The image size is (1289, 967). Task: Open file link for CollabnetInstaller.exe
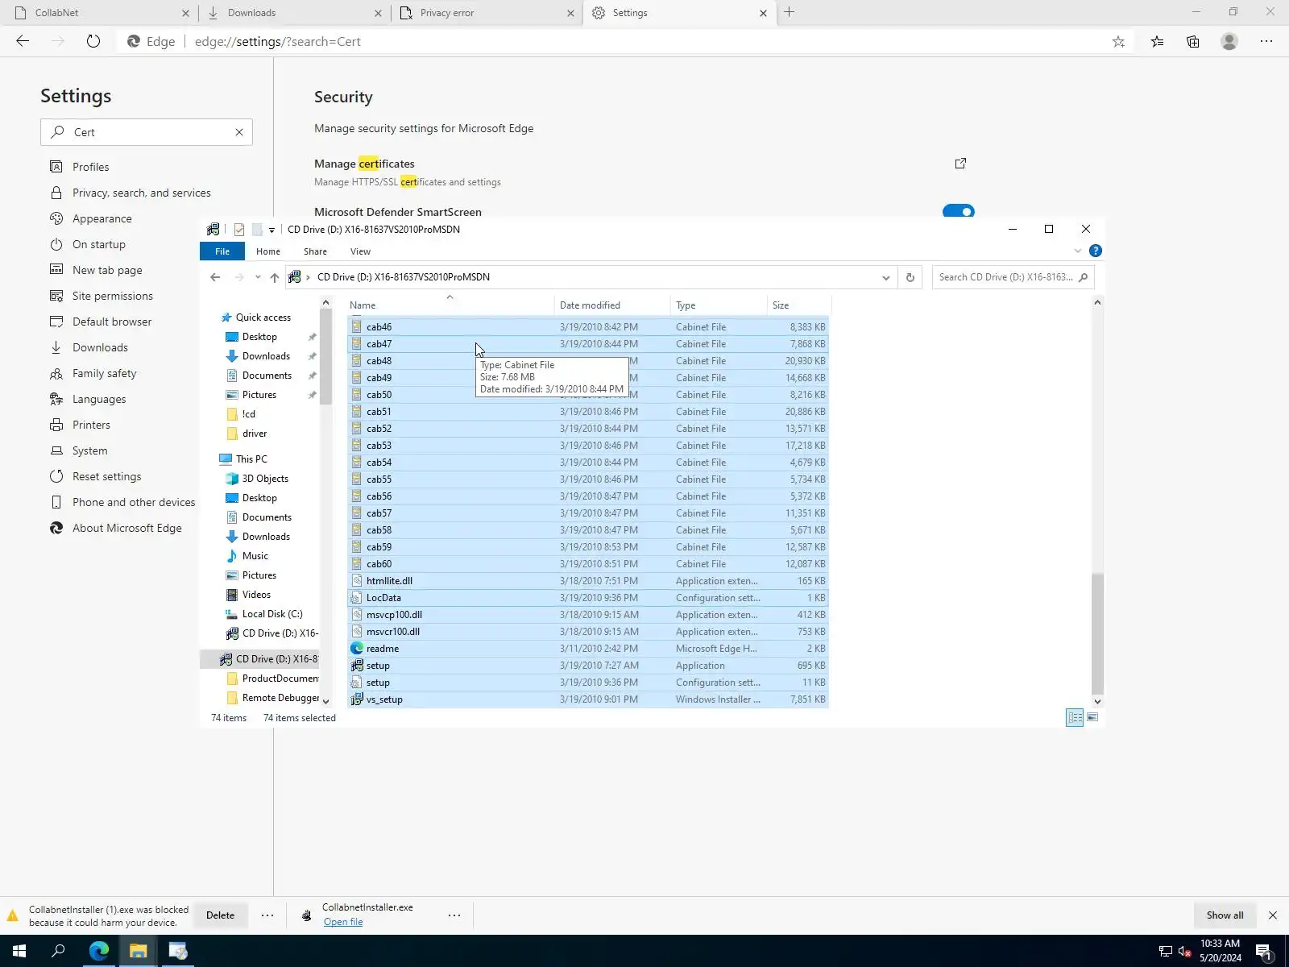(x=343, y=922)
